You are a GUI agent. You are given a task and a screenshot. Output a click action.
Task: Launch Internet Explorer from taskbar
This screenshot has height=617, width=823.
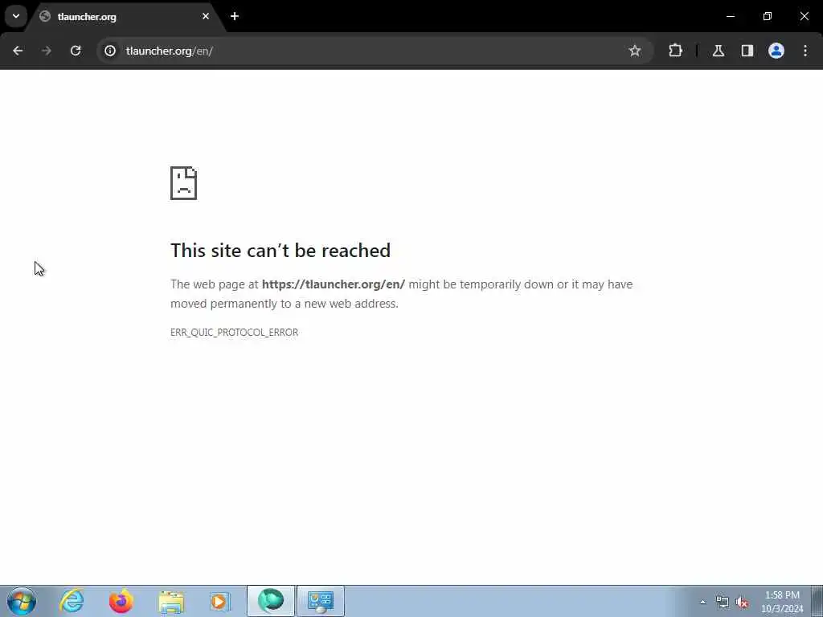tap(72, 601)
